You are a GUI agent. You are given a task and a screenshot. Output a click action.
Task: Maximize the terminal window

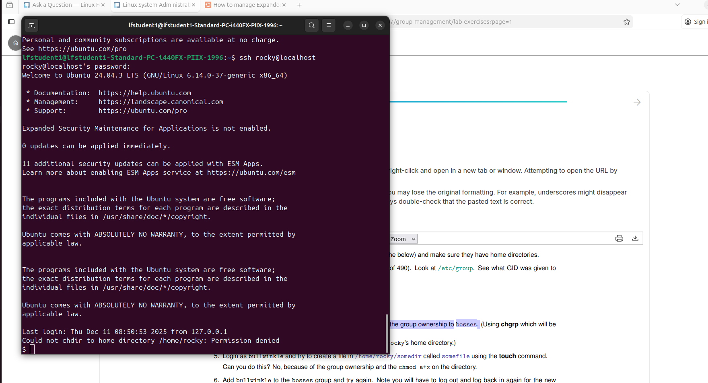click(364, 25)
